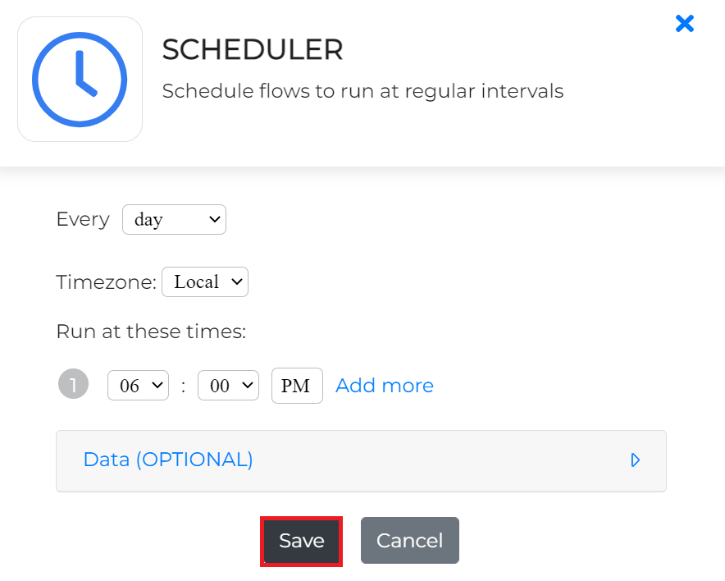
Task: Click the "Schedule flows to run" subtitle
Action: pyautogui.click(x=362, y=91)
